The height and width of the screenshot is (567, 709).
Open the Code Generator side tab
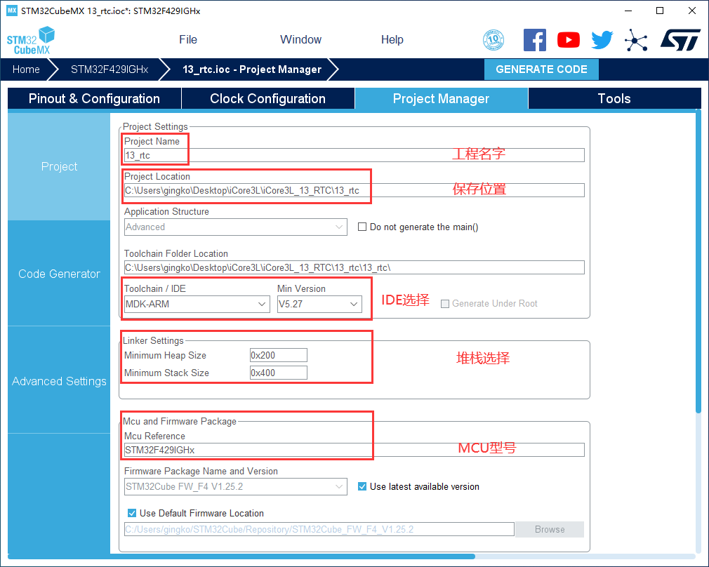pos(59,274)
